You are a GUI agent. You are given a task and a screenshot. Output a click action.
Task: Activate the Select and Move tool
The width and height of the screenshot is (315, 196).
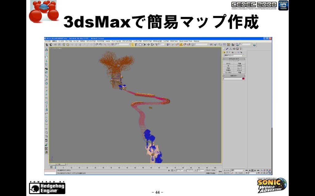coord(149,45)
